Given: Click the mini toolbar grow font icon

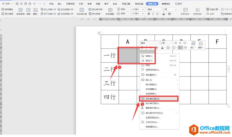Looking at the screenshot, I should click(176, 43).
